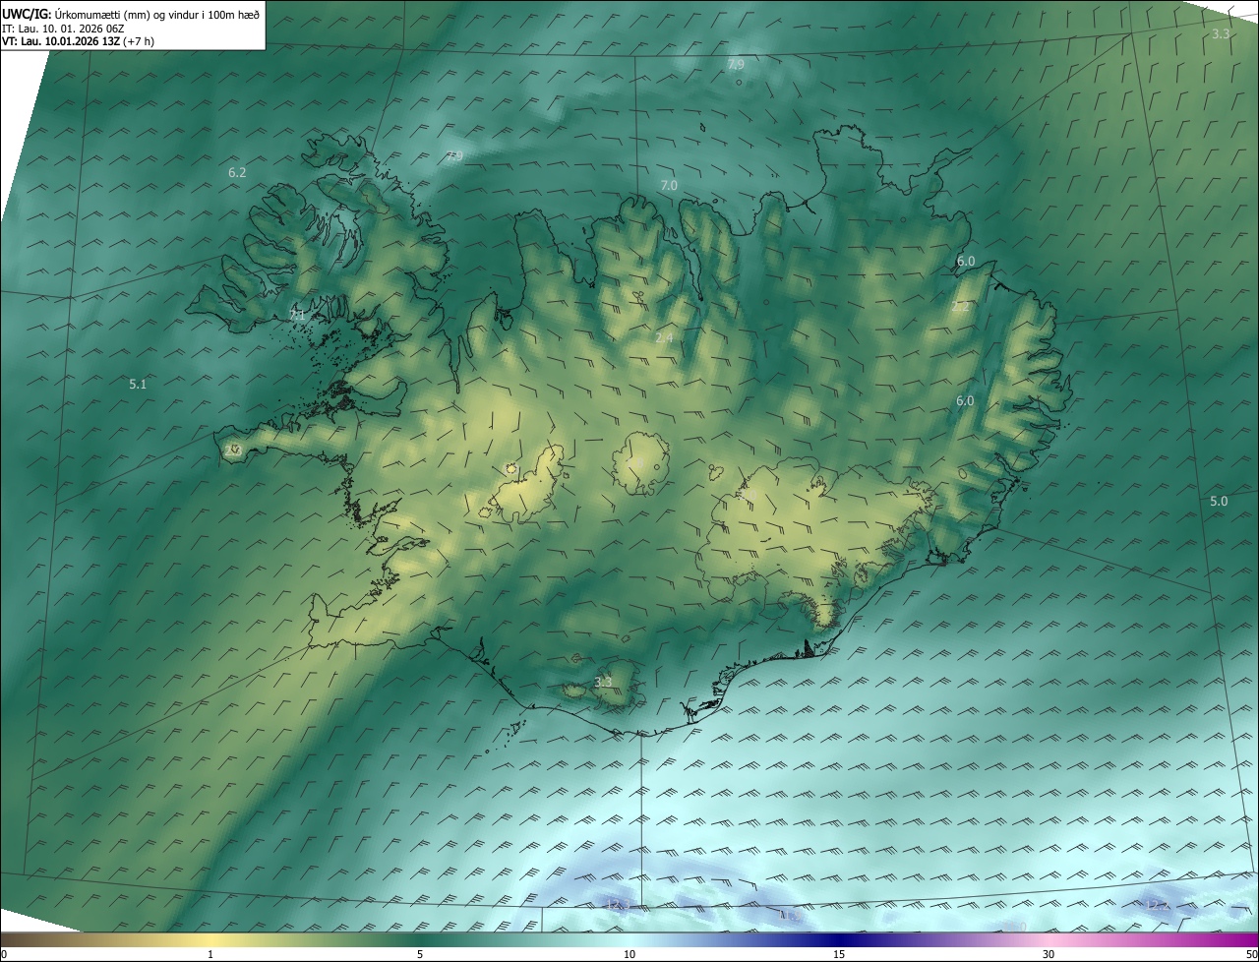
Task: Click the 5.1 value label over the ocean
Action: coord(138,384)
